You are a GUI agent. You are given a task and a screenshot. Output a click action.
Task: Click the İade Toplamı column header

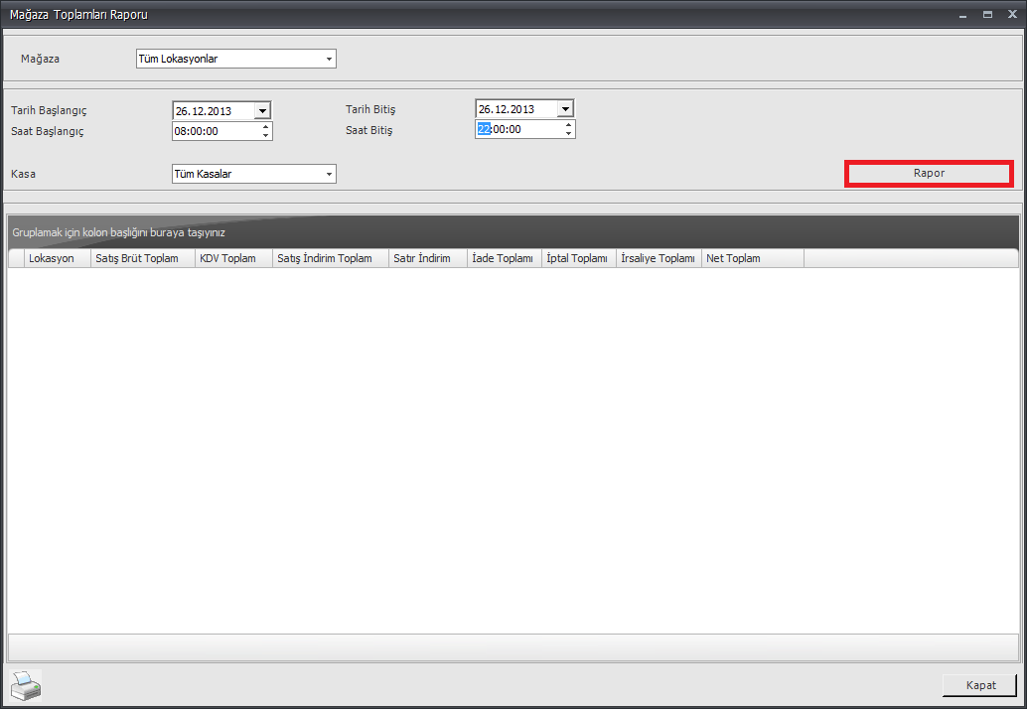pyautogui.click(x=504, y=258)
